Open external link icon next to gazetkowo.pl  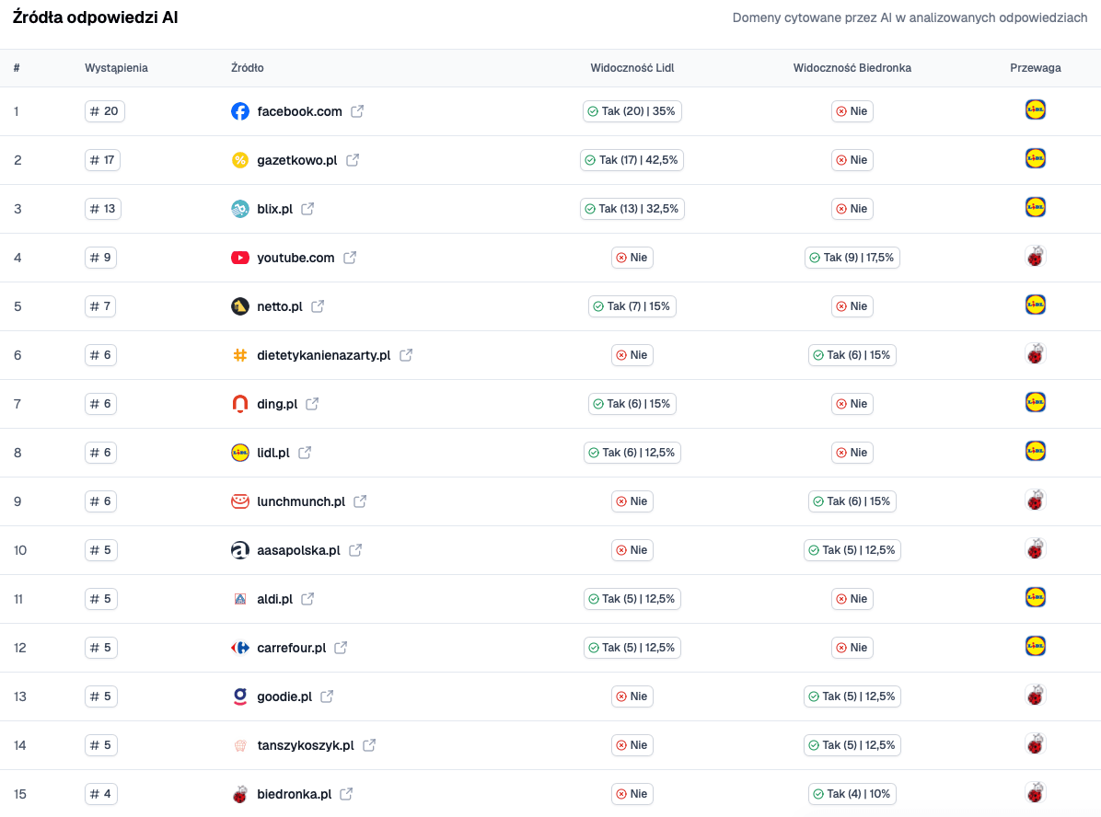point(353,160)
